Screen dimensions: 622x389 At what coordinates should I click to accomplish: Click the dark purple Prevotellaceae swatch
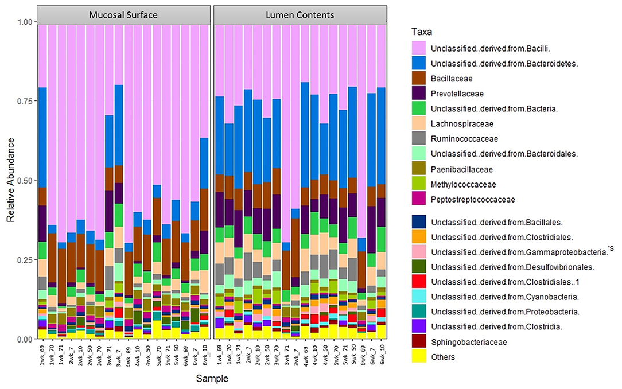[418, 94]
